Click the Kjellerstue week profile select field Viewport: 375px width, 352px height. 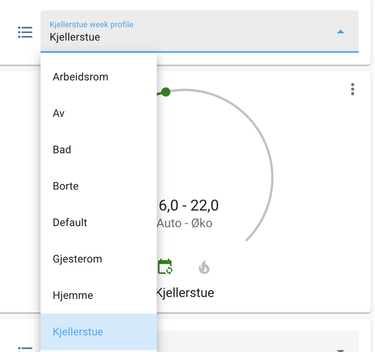coord(187,31)
